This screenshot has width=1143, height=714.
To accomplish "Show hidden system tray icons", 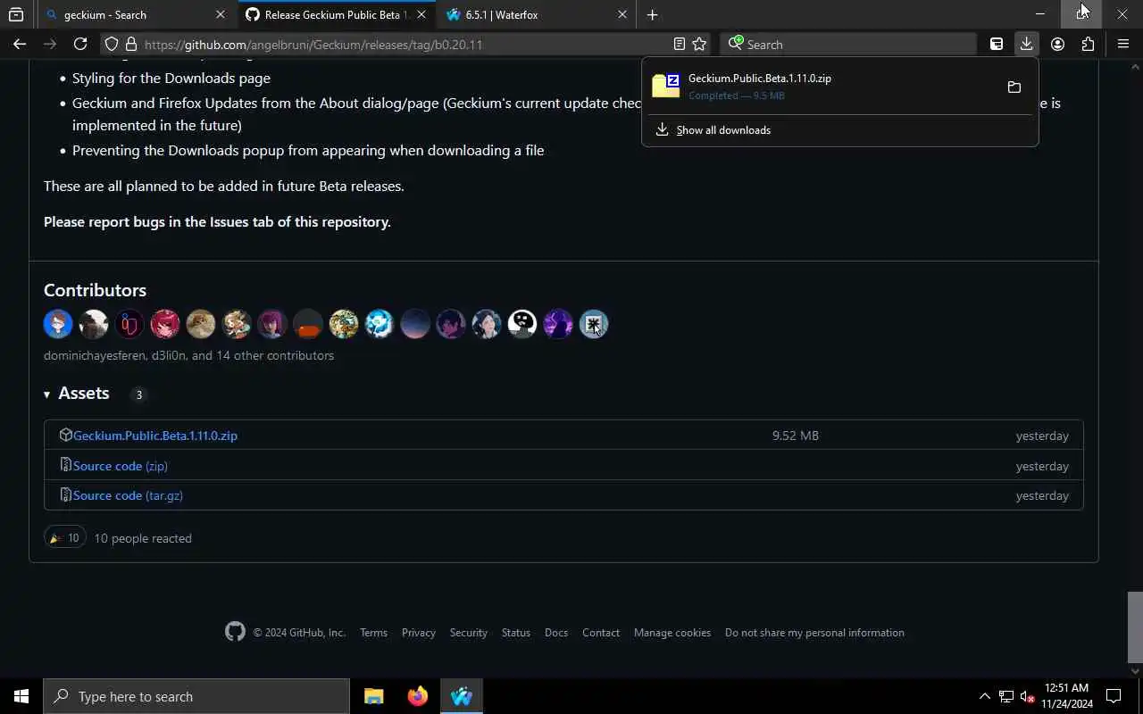I will [984, 696].
